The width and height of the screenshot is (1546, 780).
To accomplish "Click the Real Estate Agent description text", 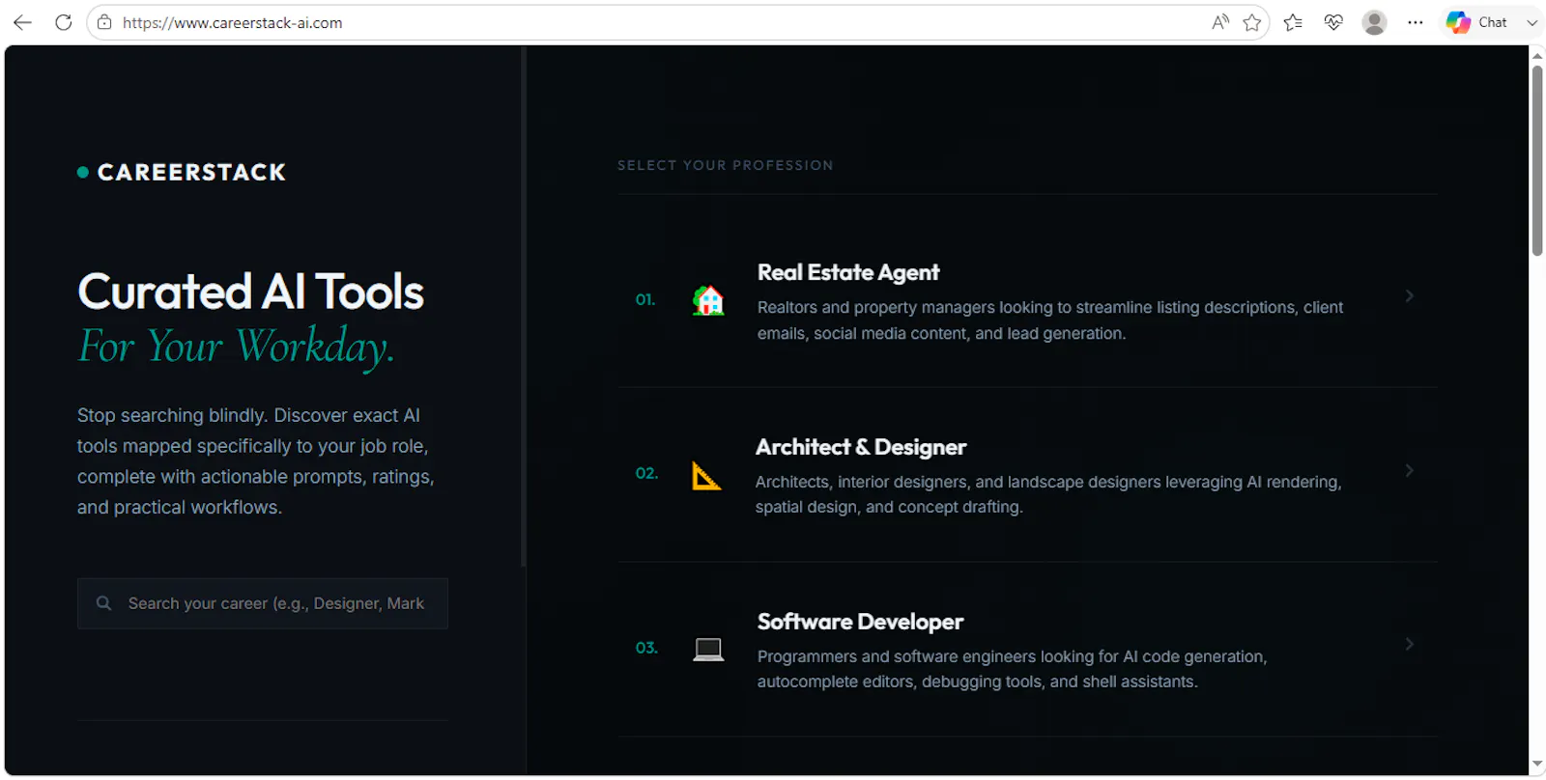I will tap(1050, 320).
